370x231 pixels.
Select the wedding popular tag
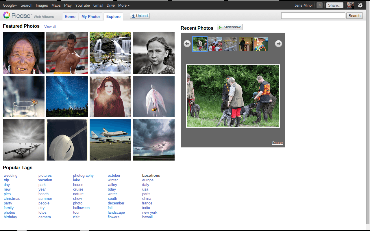[x=10, y=176]
